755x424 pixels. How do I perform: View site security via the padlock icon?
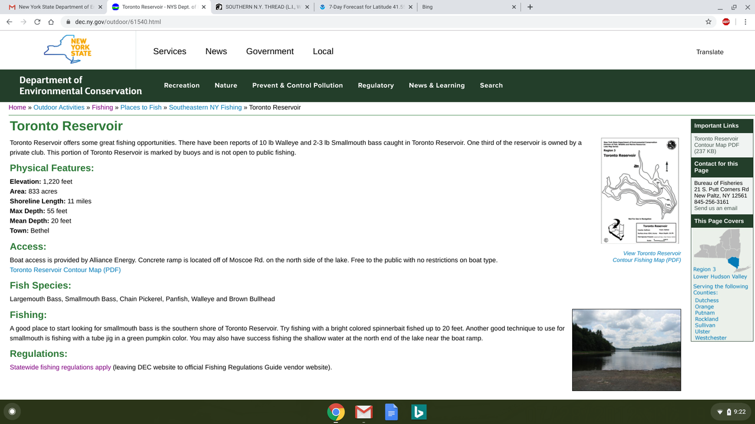pos(68,20)
